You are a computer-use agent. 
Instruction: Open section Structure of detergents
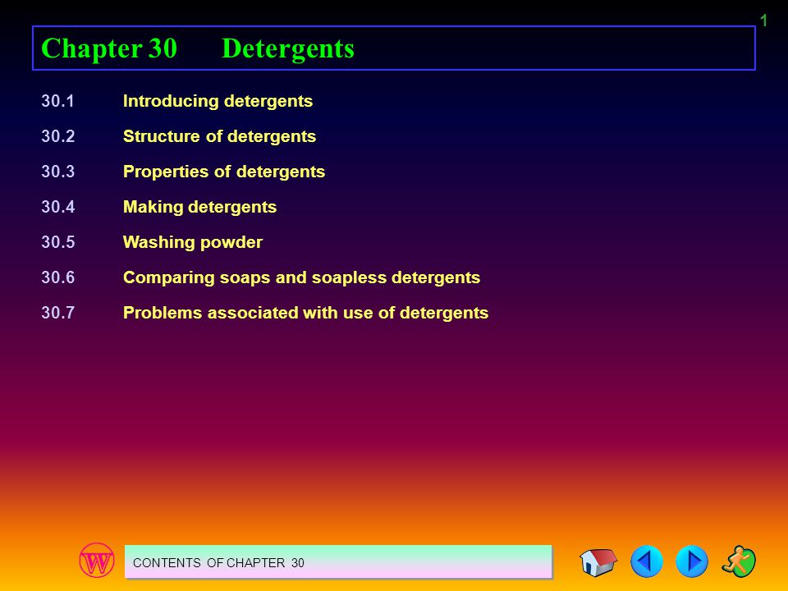click(x=220, y=136)
